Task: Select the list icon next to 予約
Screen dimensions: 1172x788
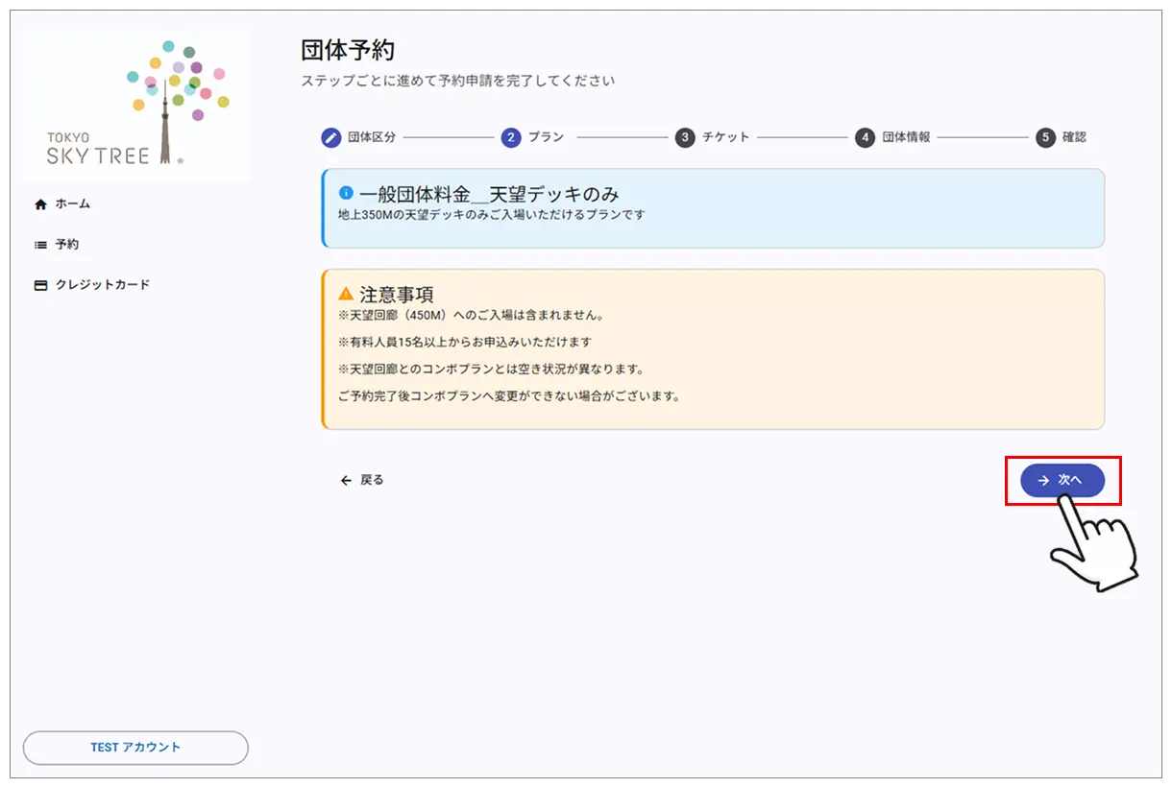Action: coord(40,244)
